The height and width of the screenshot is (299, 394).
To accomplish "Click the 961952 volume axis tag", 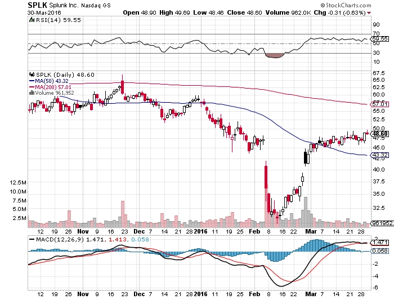I will point(381,223).
